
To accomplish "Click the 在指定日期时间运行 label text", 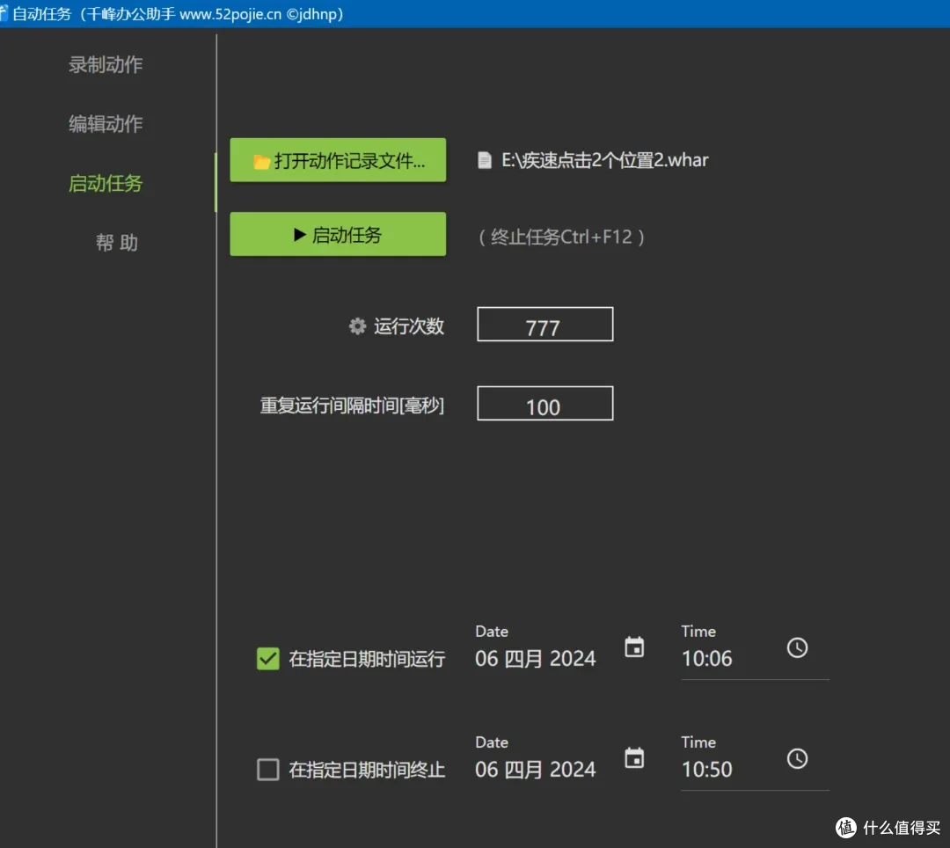I will coord(367,659).
